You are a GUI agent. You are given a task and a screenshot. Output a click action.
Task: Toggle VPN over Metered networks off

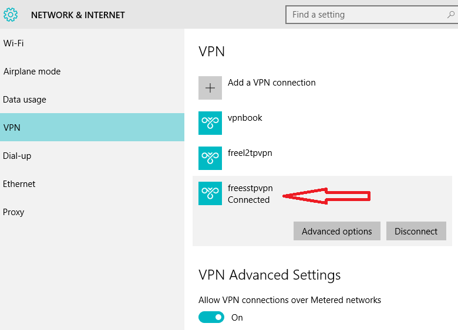pos(211,317)
